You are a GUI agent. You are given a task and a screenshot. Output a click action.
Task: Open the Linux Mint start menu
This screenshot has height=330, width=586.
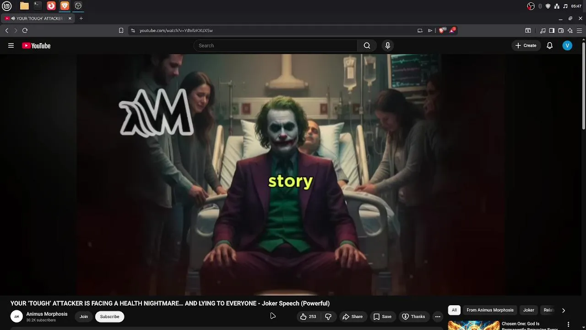coord(6,6)
